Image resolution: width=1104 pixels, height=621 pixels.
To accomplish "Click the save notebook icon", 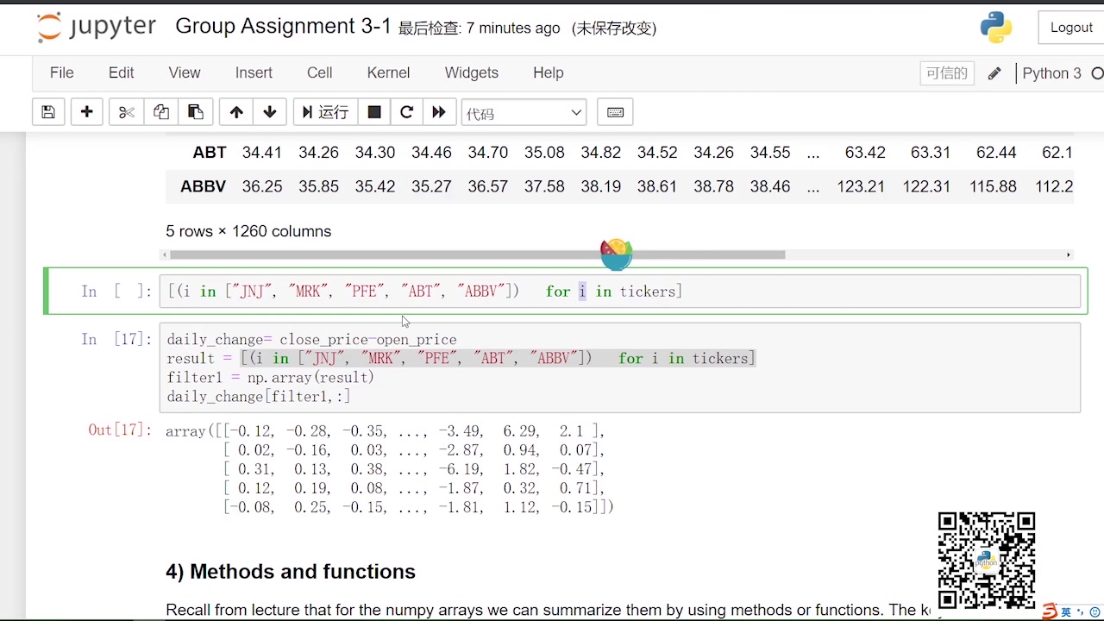I will pos(48,112).
